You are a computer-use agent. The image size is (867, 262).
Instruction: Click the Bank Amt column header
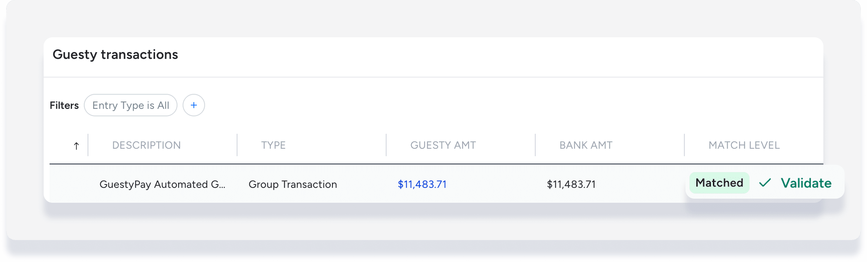point(586,145)
